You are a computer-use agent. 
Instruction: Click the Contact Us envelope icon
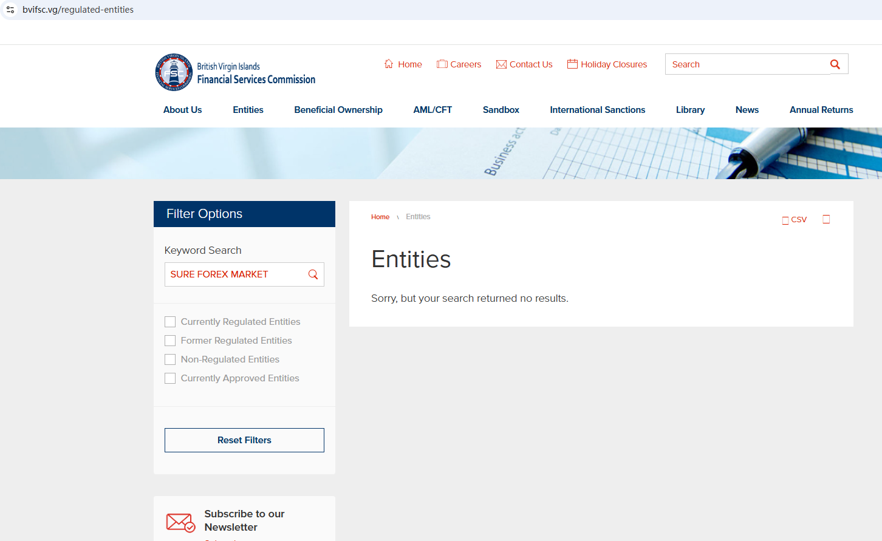pos(501,64)
